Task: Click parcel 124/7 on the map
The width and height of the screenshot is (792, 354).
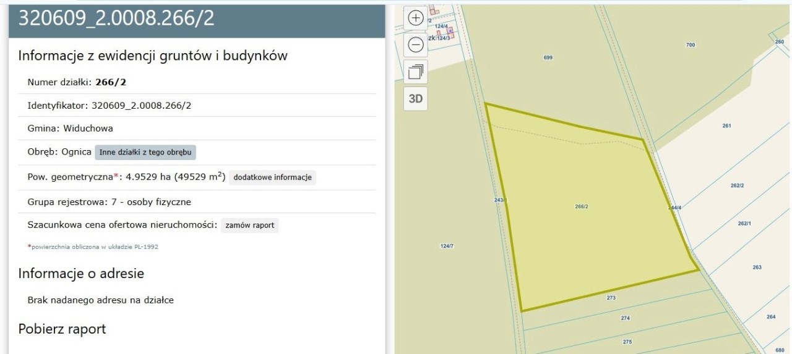Action: coord(447,246)
